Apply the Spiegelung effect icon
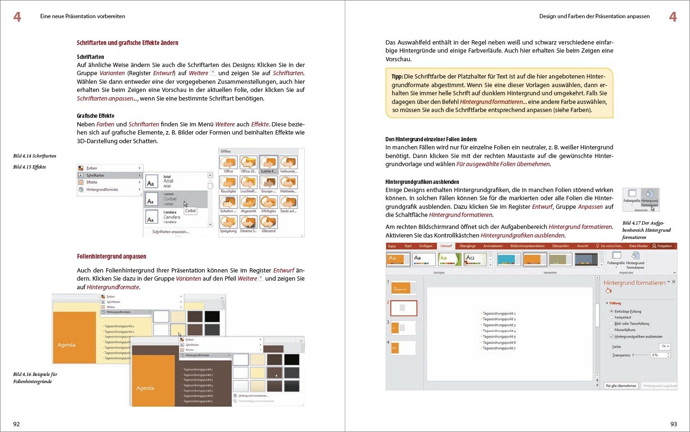Viewport: 690px width, 432px height. pyautogui.click(x=228, y=224)
